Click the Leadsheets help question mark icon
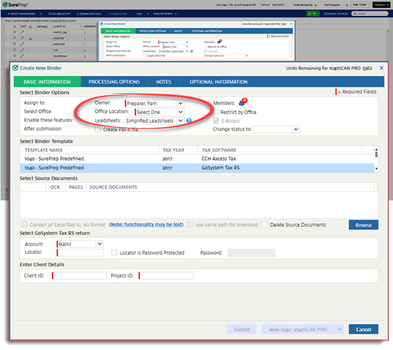 click(x=189, y=121)
